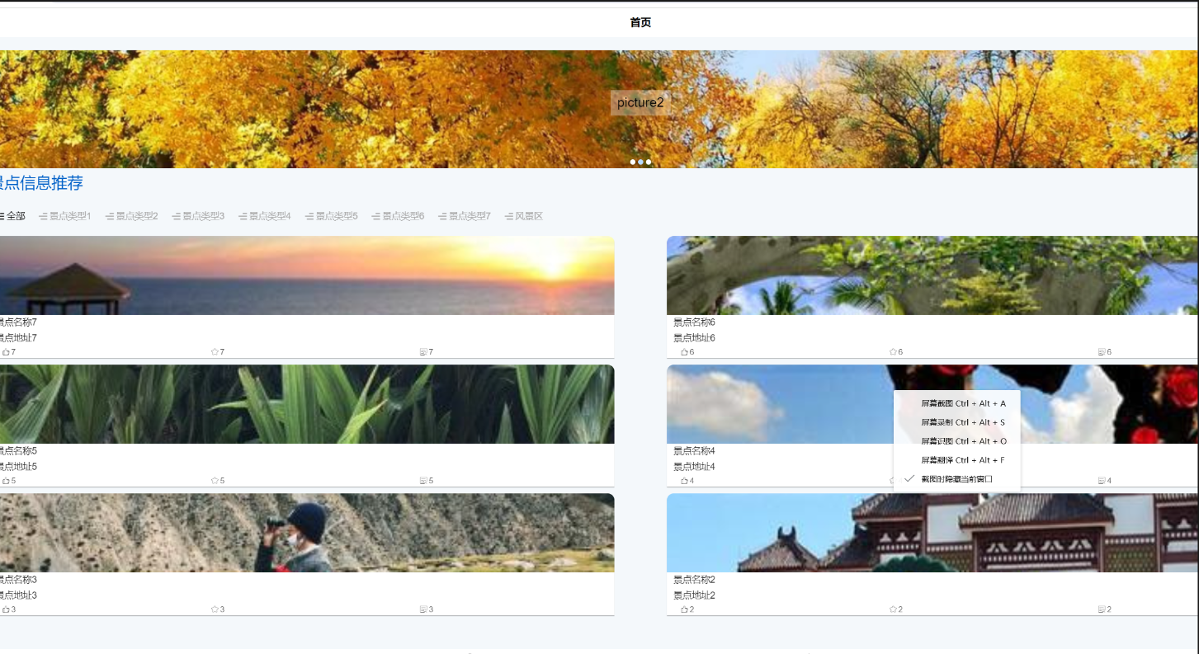Screen dimensions: 1199x654
Task: Choose 屏幕录制 from the context menu
Action: pos(963,422)
